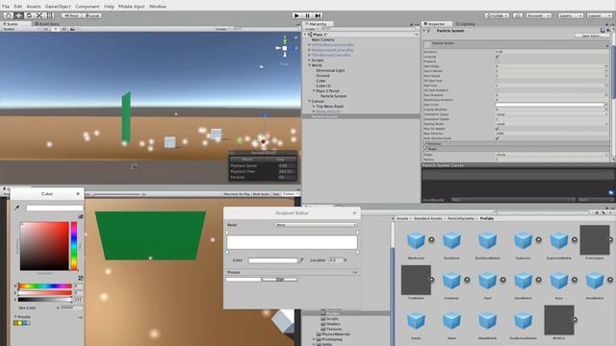
Task: Click the vertical rainbow hue slider
Action: [x=74, y=246]
